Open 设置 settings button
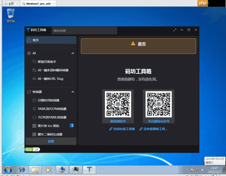 pos(51,141)
